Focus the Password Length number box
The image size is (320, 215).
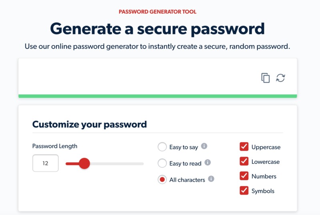[x=45, y=163]
